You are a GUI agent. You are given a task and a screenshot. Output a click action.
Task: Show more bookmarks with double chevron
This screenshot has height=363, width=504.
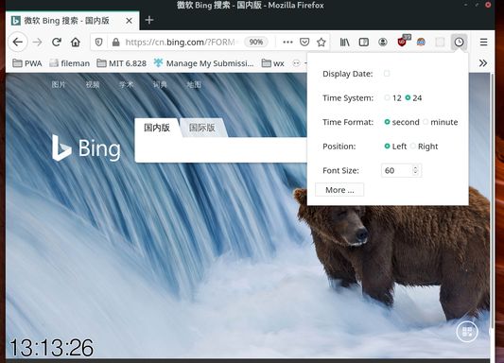point(483,63)
